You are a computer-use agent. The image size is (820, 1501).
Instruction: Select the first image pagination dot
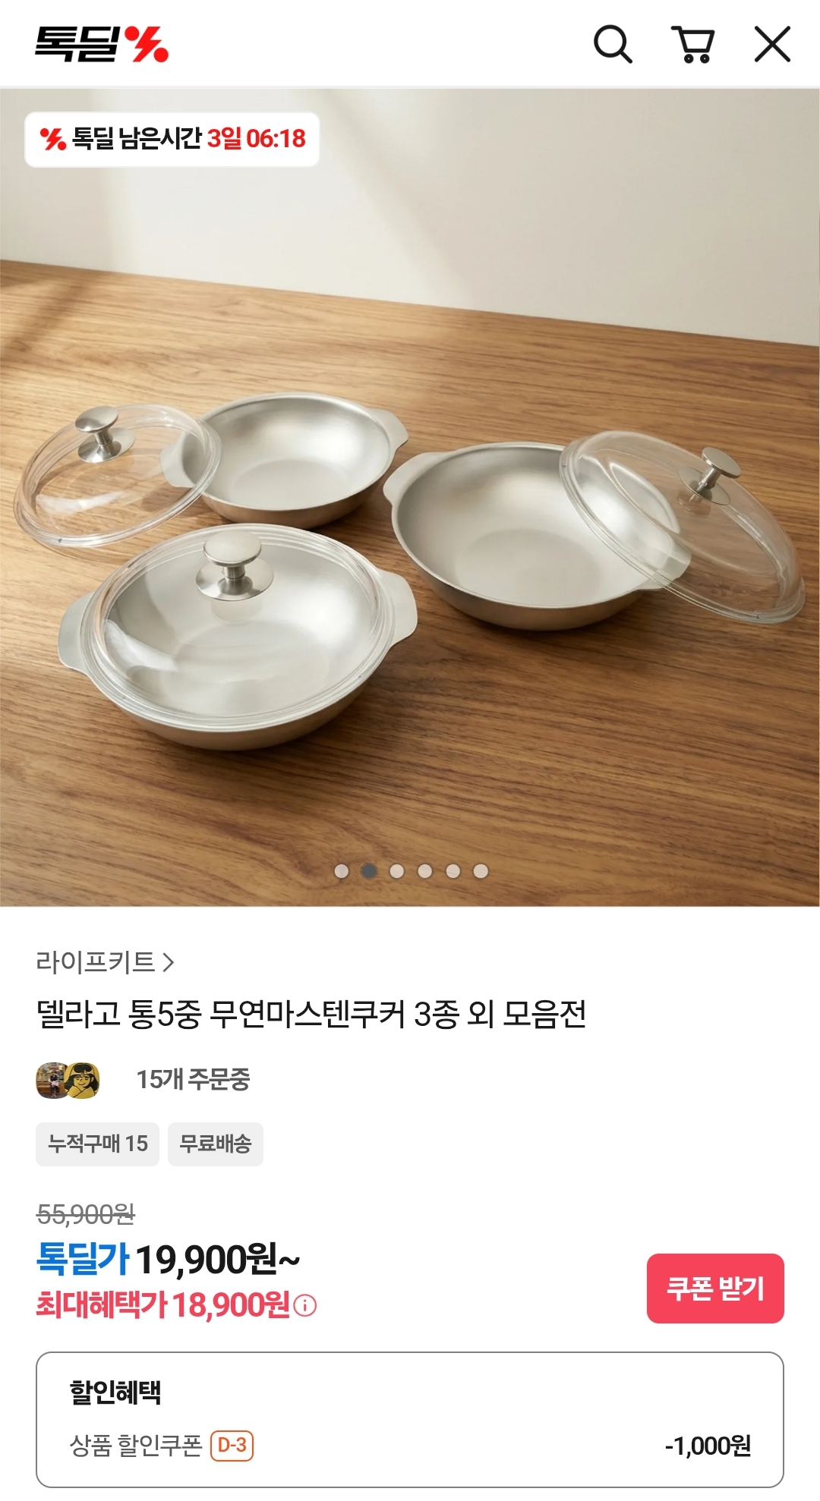click(x=342, y=871)
